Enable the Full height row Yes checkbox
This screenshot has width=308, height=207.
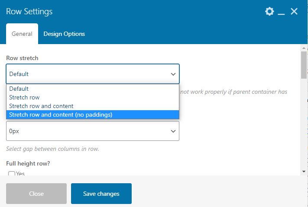12,174
